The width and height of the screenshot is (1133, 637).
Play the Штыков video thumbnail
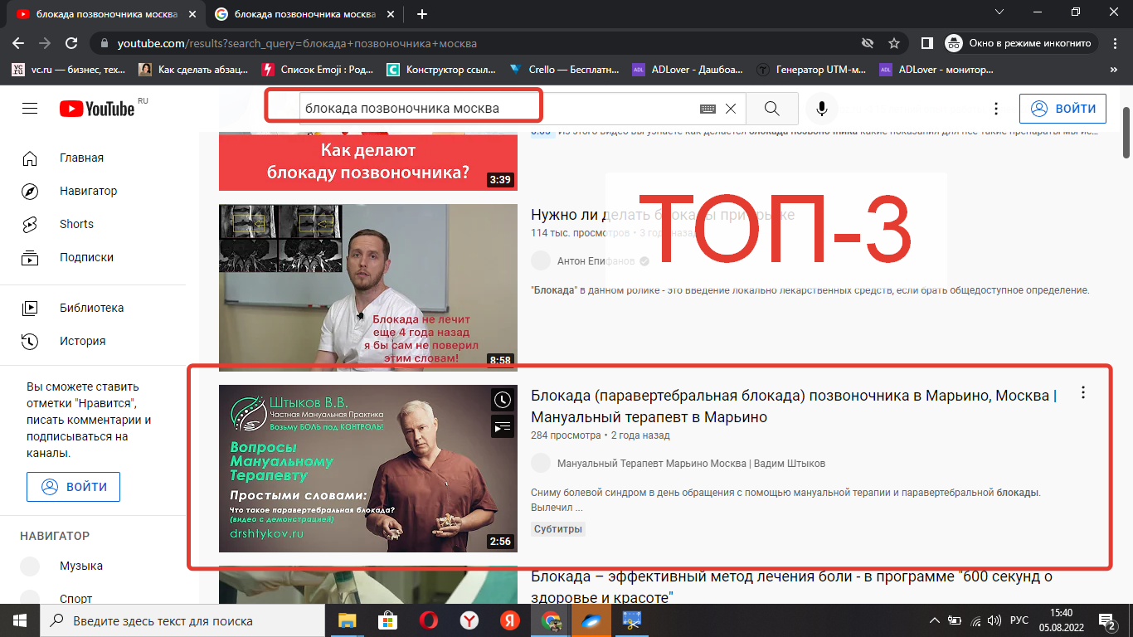click(x=368, y=469)
